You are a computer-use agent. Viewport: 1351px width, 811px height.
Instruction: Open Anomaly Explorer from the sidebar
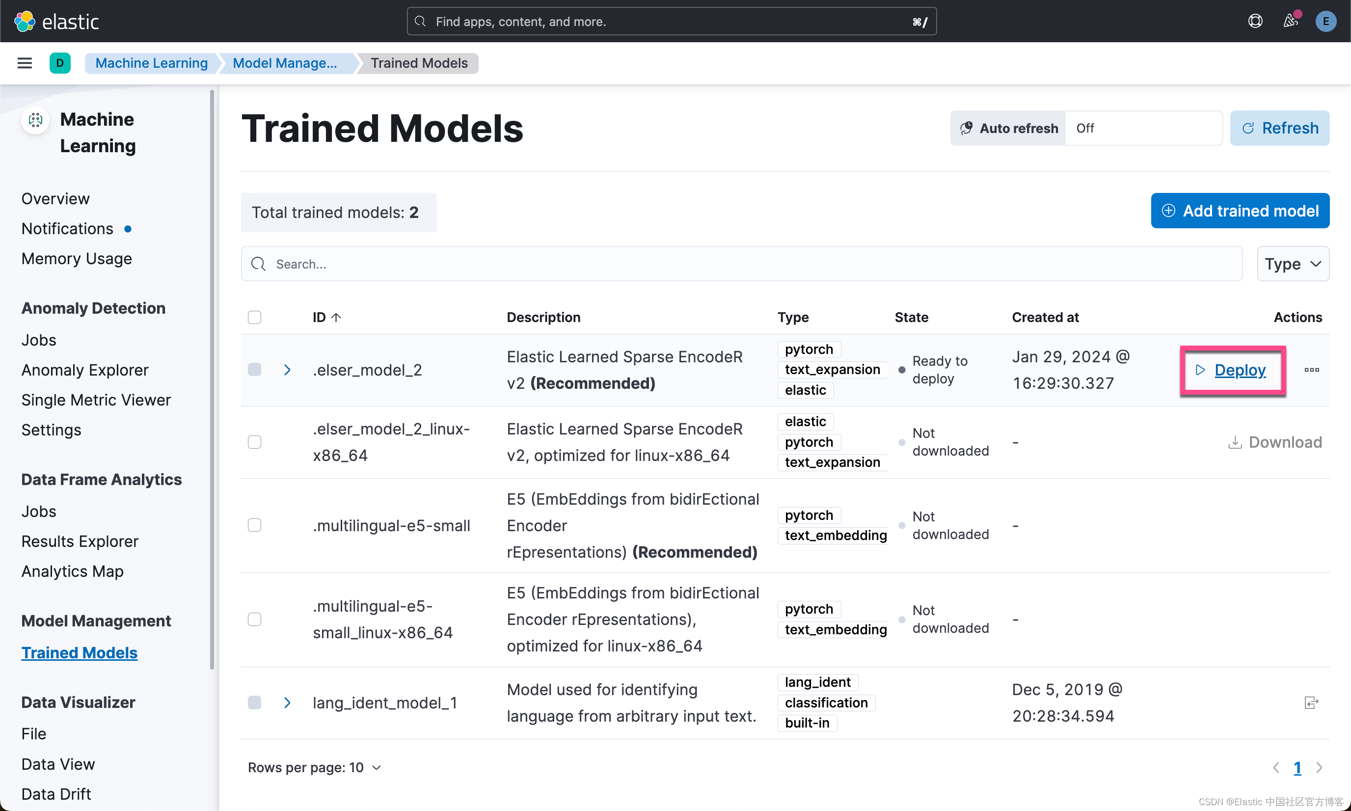pyautogui.click(x=85, y=370)
